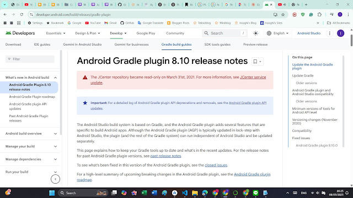Toggle the dark theme sun icon
353x198 pixels.
pos(255,33)
